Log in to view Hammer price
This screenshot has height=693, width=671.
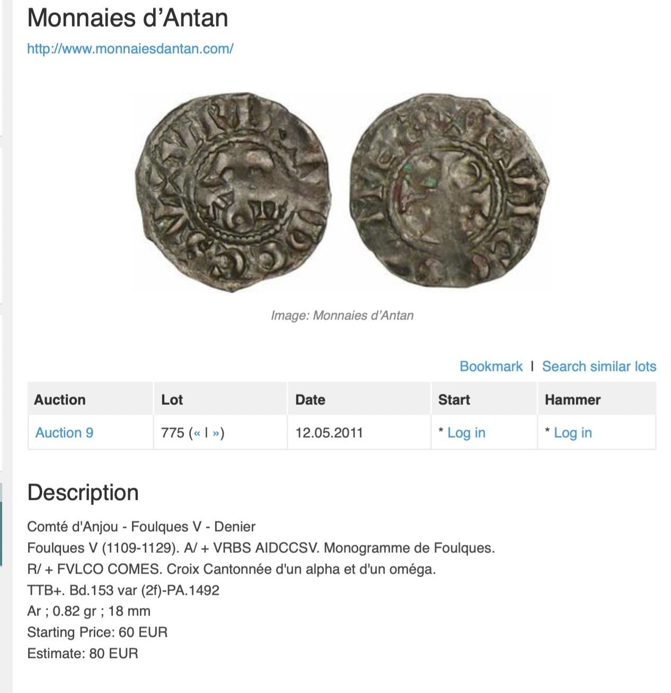tap(572, 433)
